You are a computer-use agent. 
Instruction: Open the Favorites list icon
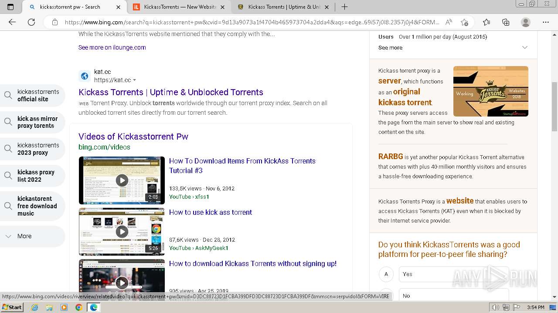(x=487, y=22)
